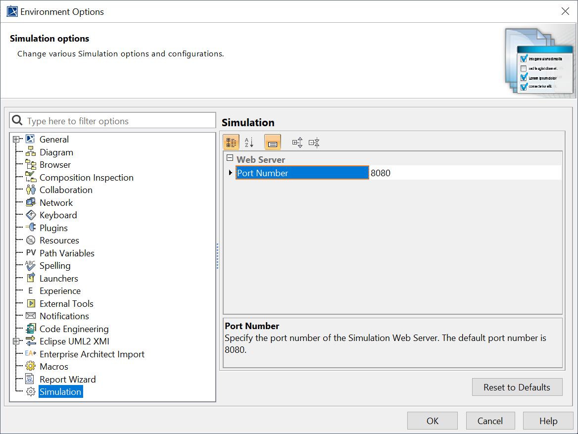Click the categorized view toolbar icon
Image resolution: width=578 pixels, height=434 pixels.
point(231,143)
